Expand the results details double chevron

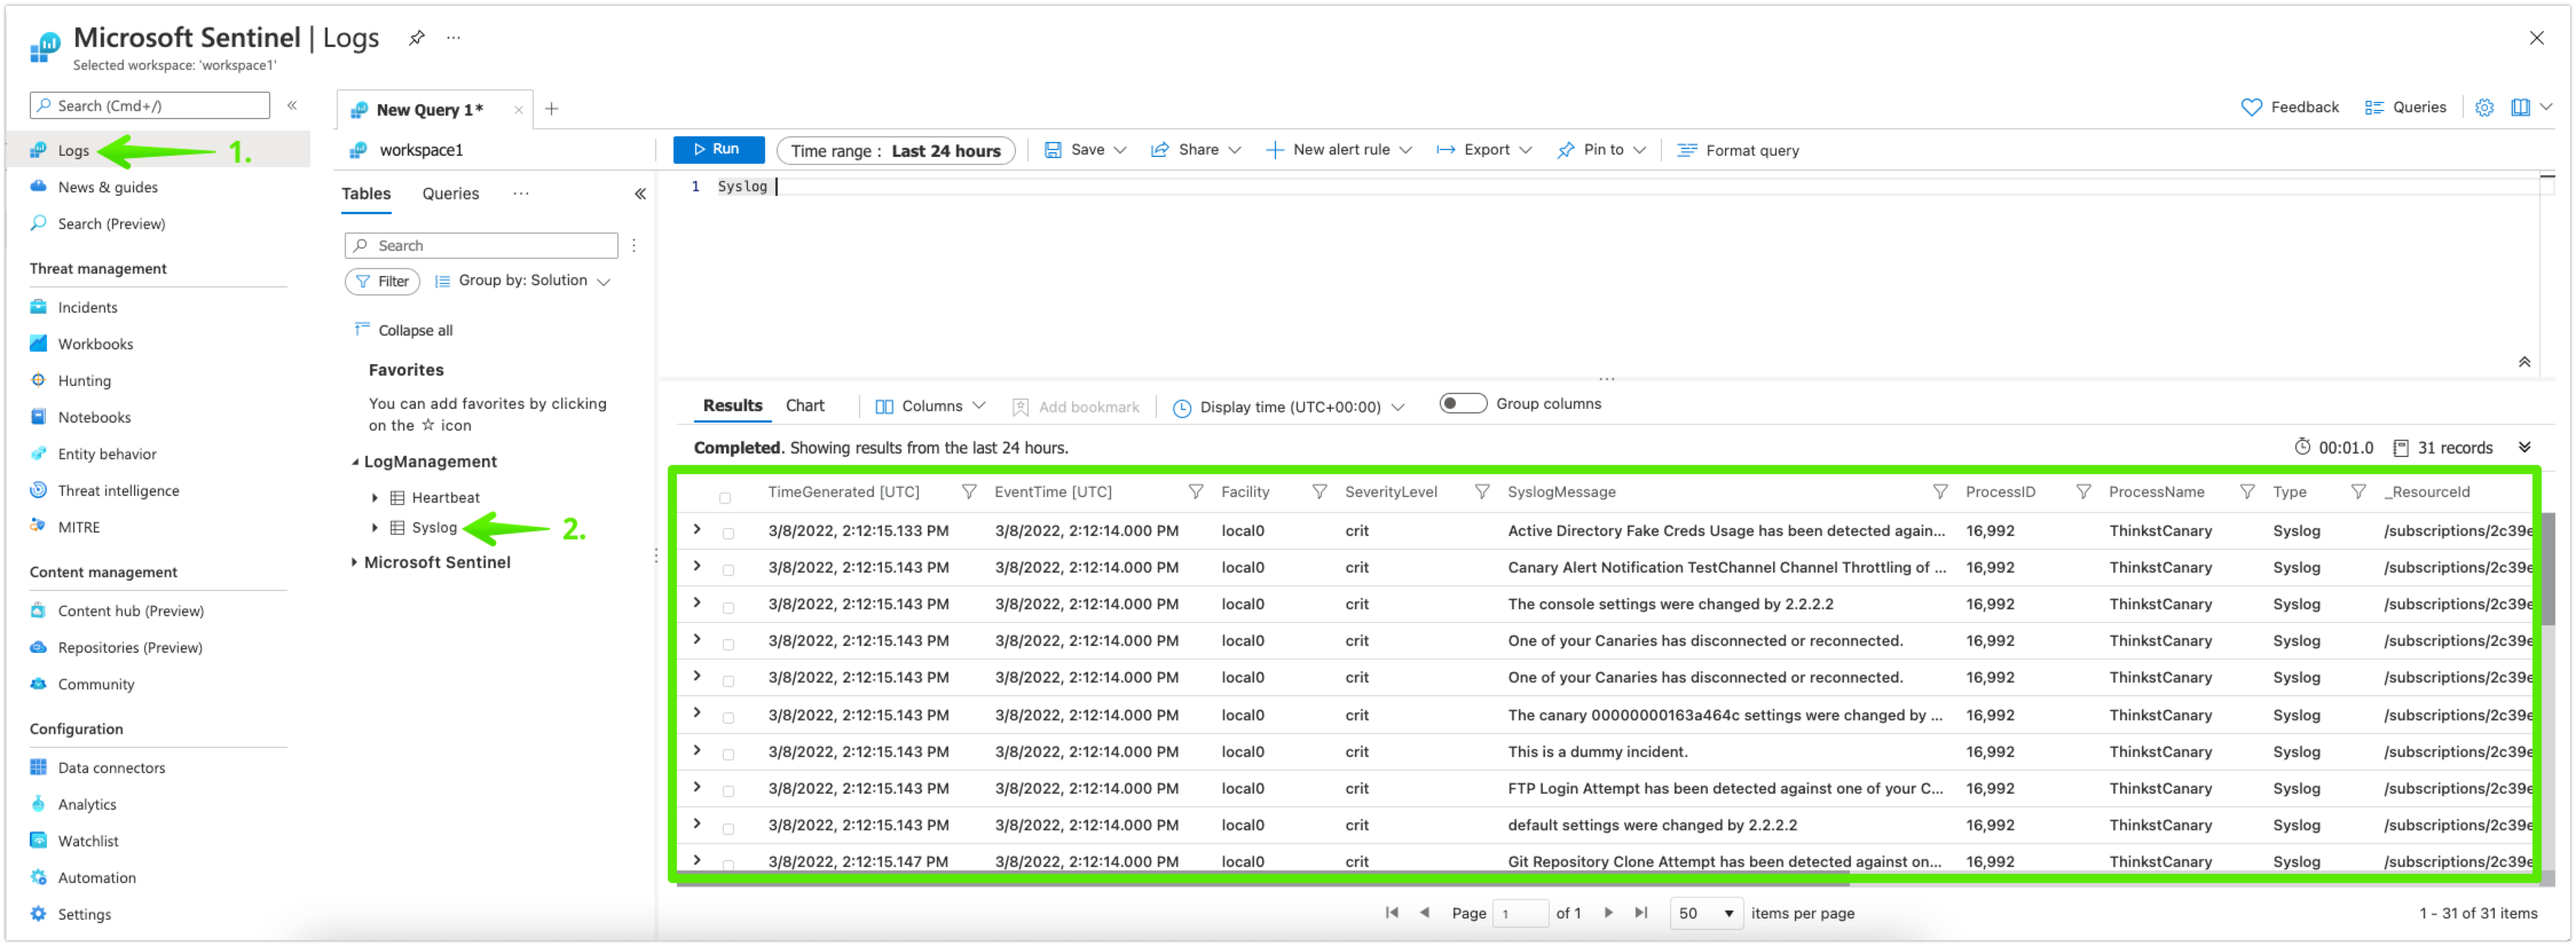[x=2524, y=448]
